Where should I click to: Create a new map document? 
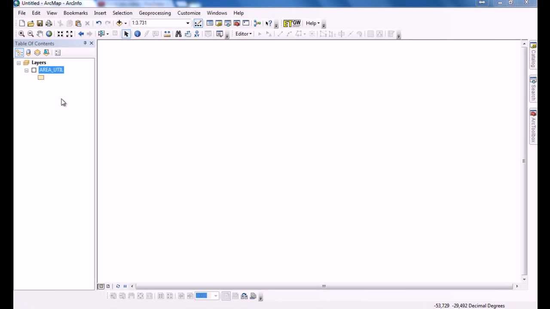22,23
